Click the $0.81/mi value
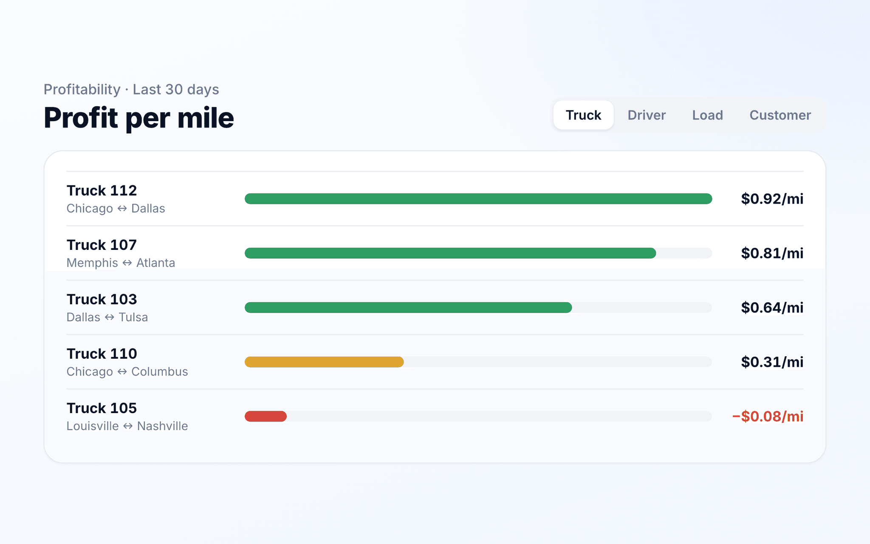This screenshot has height=544, width=870. click(772, 253)
